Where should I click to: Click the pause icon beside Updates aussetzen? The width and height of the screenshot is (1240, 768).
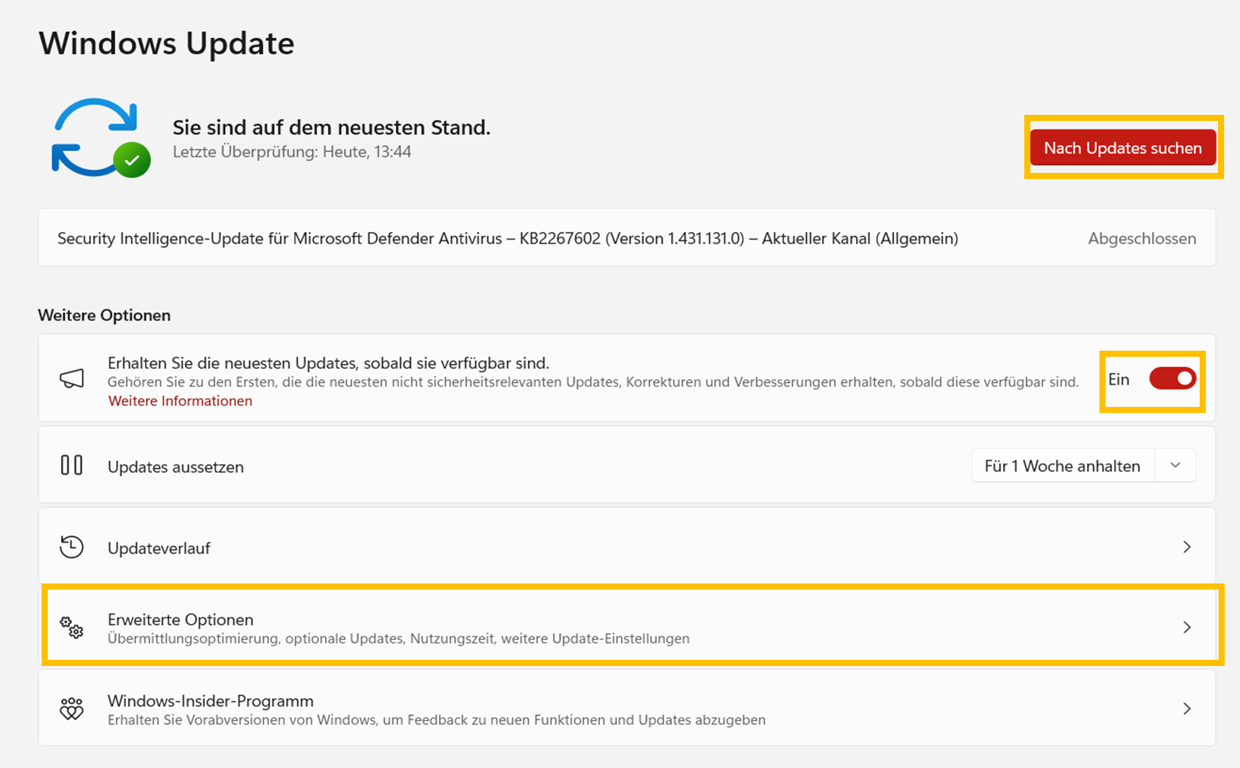click(x=72, y=466)
